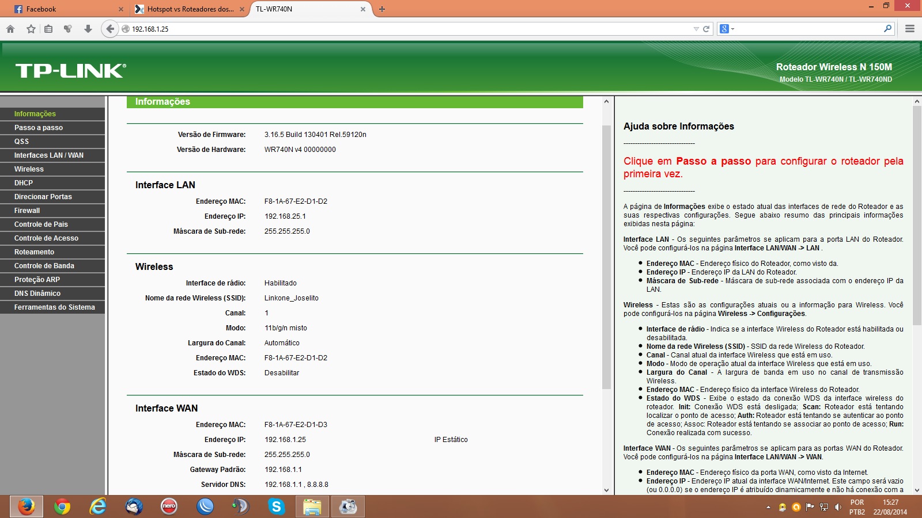The width and height of the screenshot is (922, 518).
Task: Open the Action Center flag icon
Action: (x=810, y=507)
